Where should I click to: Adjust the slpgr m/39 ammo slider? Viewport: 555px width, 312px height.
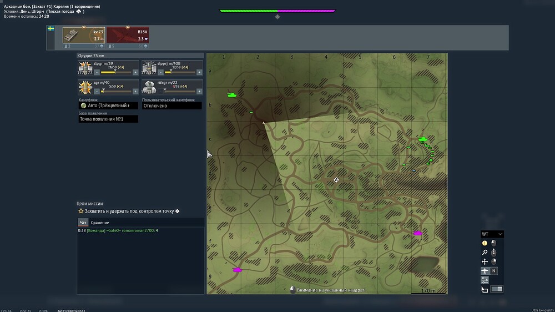coord(116,72)
